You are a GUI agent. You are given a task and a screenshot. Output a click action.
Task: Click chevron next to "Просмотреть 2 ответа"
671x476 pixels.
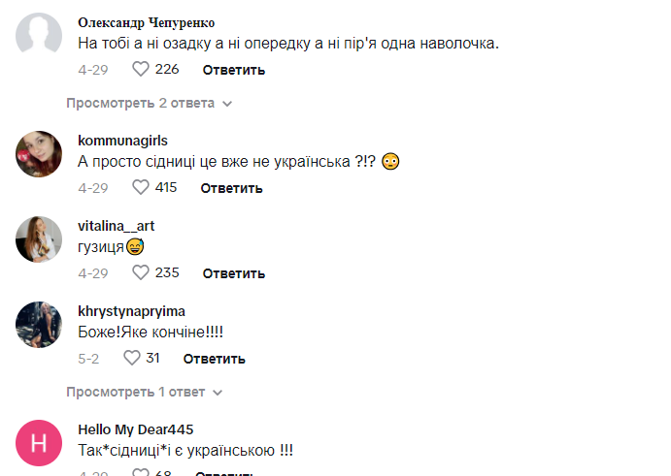point(226,103)
